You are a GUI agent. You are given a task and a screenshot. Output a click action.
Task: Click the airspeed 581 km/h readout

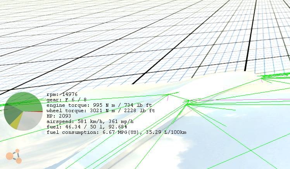pyautogui.click(x=90, y=121)
